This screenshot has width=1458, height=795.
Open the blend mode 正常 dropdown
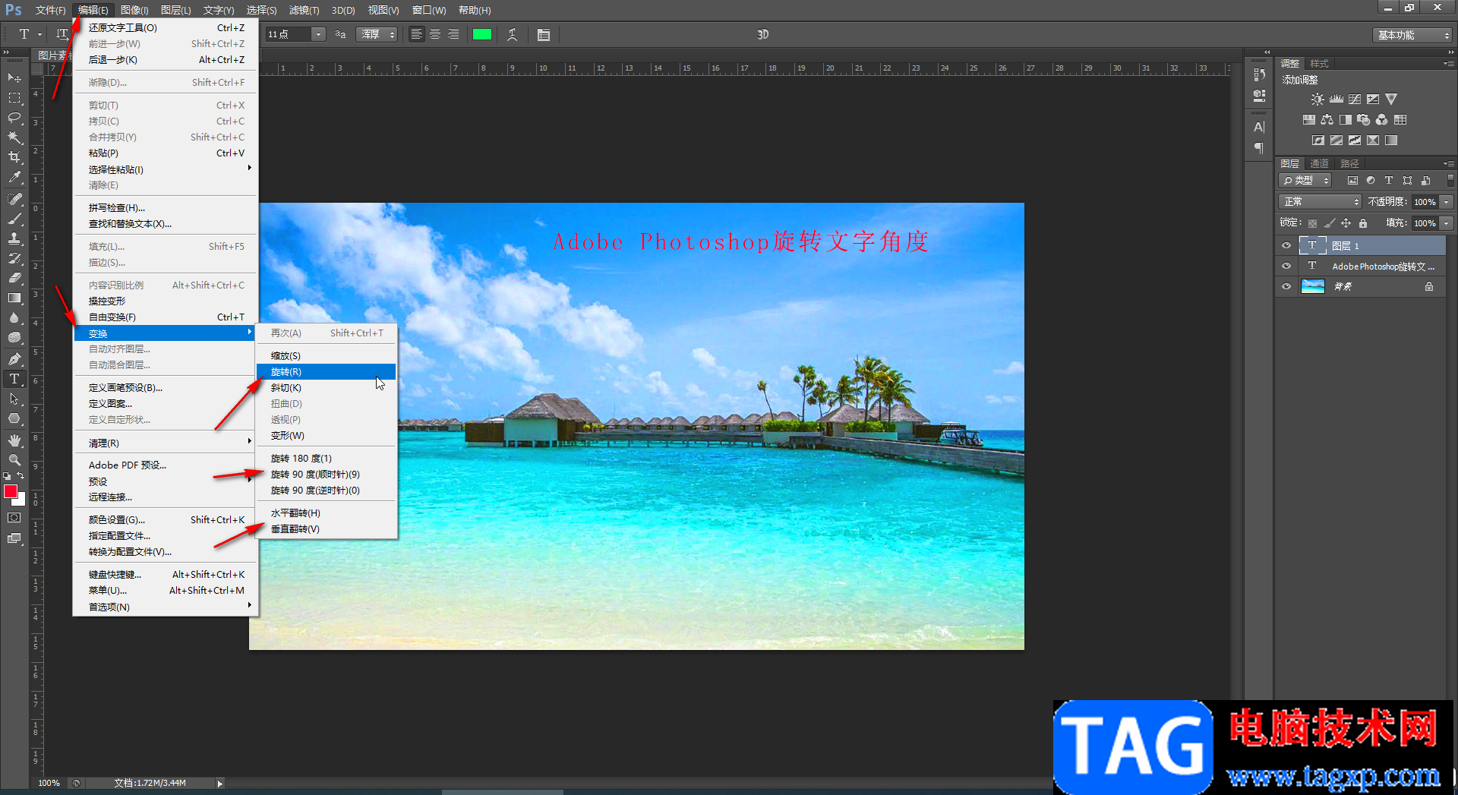click(1320, 202)
